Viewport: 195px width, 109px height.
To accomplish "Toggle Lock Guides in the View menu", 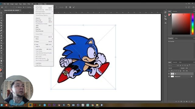I will click(44, 49).
